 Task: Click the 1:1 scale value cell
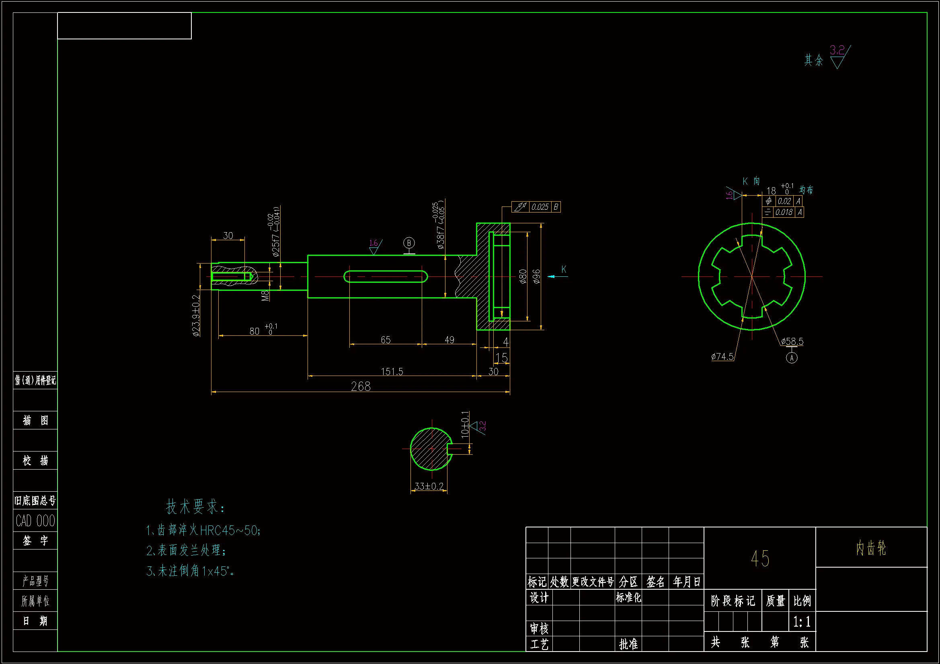802,622
